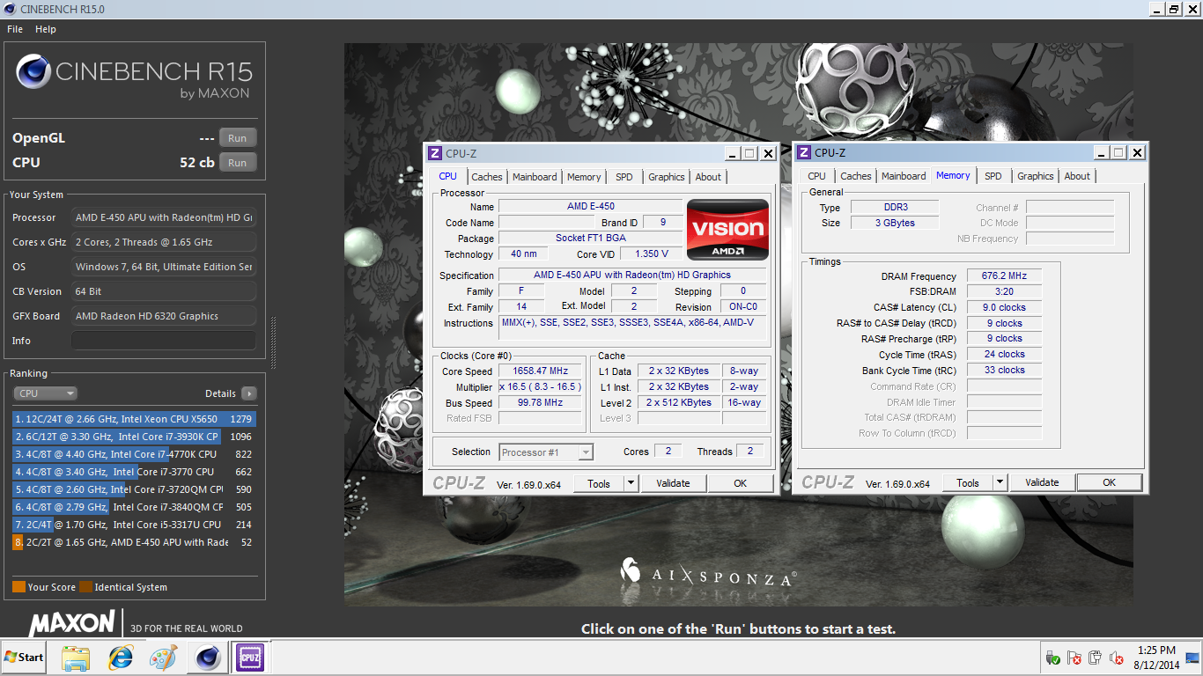This screenshot has width=1203, height=676.
Task: Click Tools button in left CPU-Z window
Action: pyautogui.click(x=599, y=483)
